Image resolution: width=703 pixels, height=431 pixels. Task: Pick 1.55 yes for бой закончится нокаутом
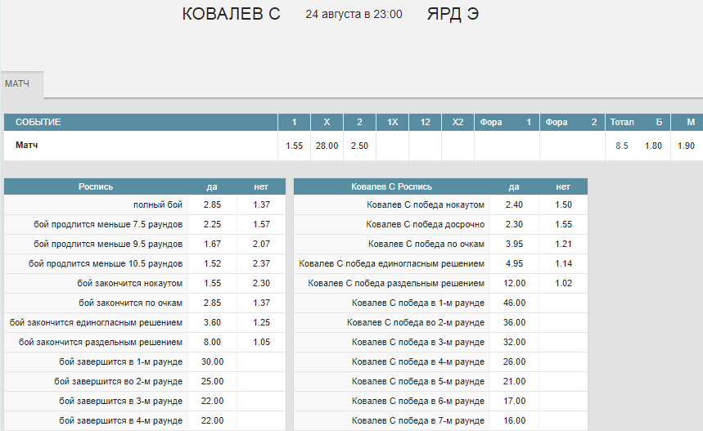point(212,283)
